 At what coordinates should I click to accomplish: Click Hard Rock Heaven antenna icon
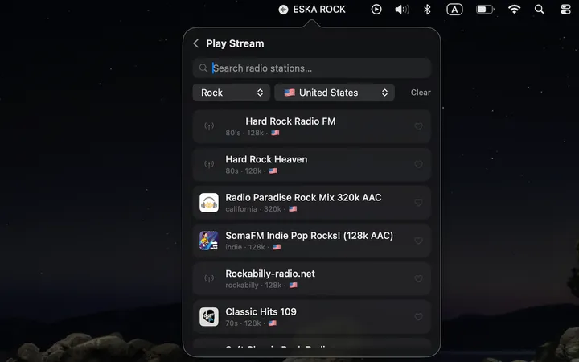click(209, 164)
